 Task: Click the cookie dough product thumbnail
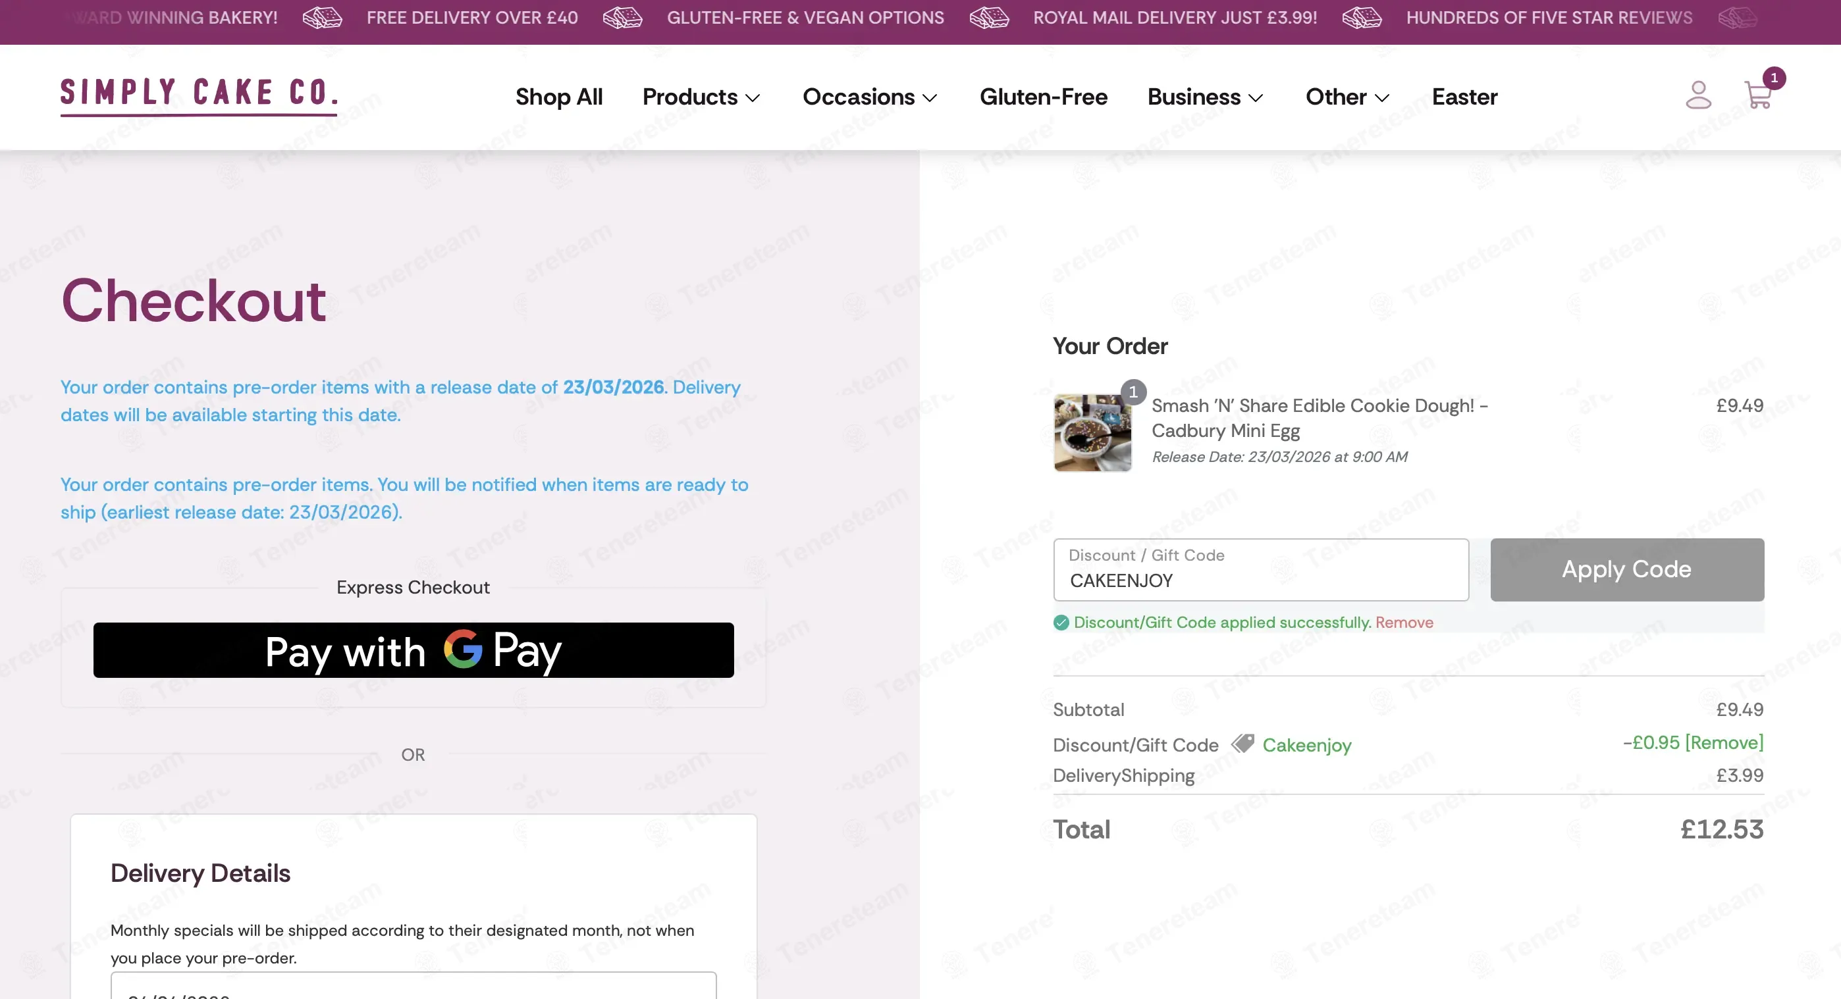point(1092,433)
